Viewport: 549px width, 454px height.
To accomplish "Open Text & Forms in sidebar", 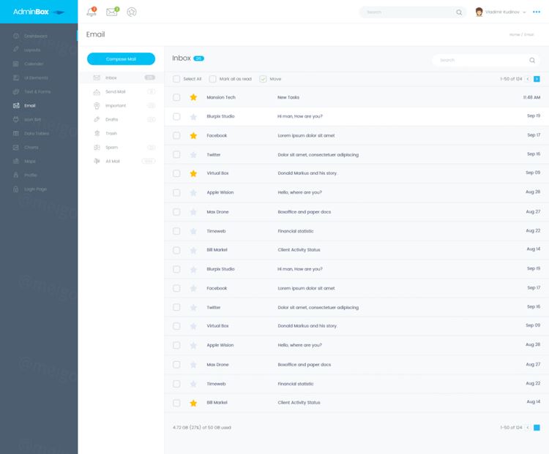I will click(x=32, y=91).
